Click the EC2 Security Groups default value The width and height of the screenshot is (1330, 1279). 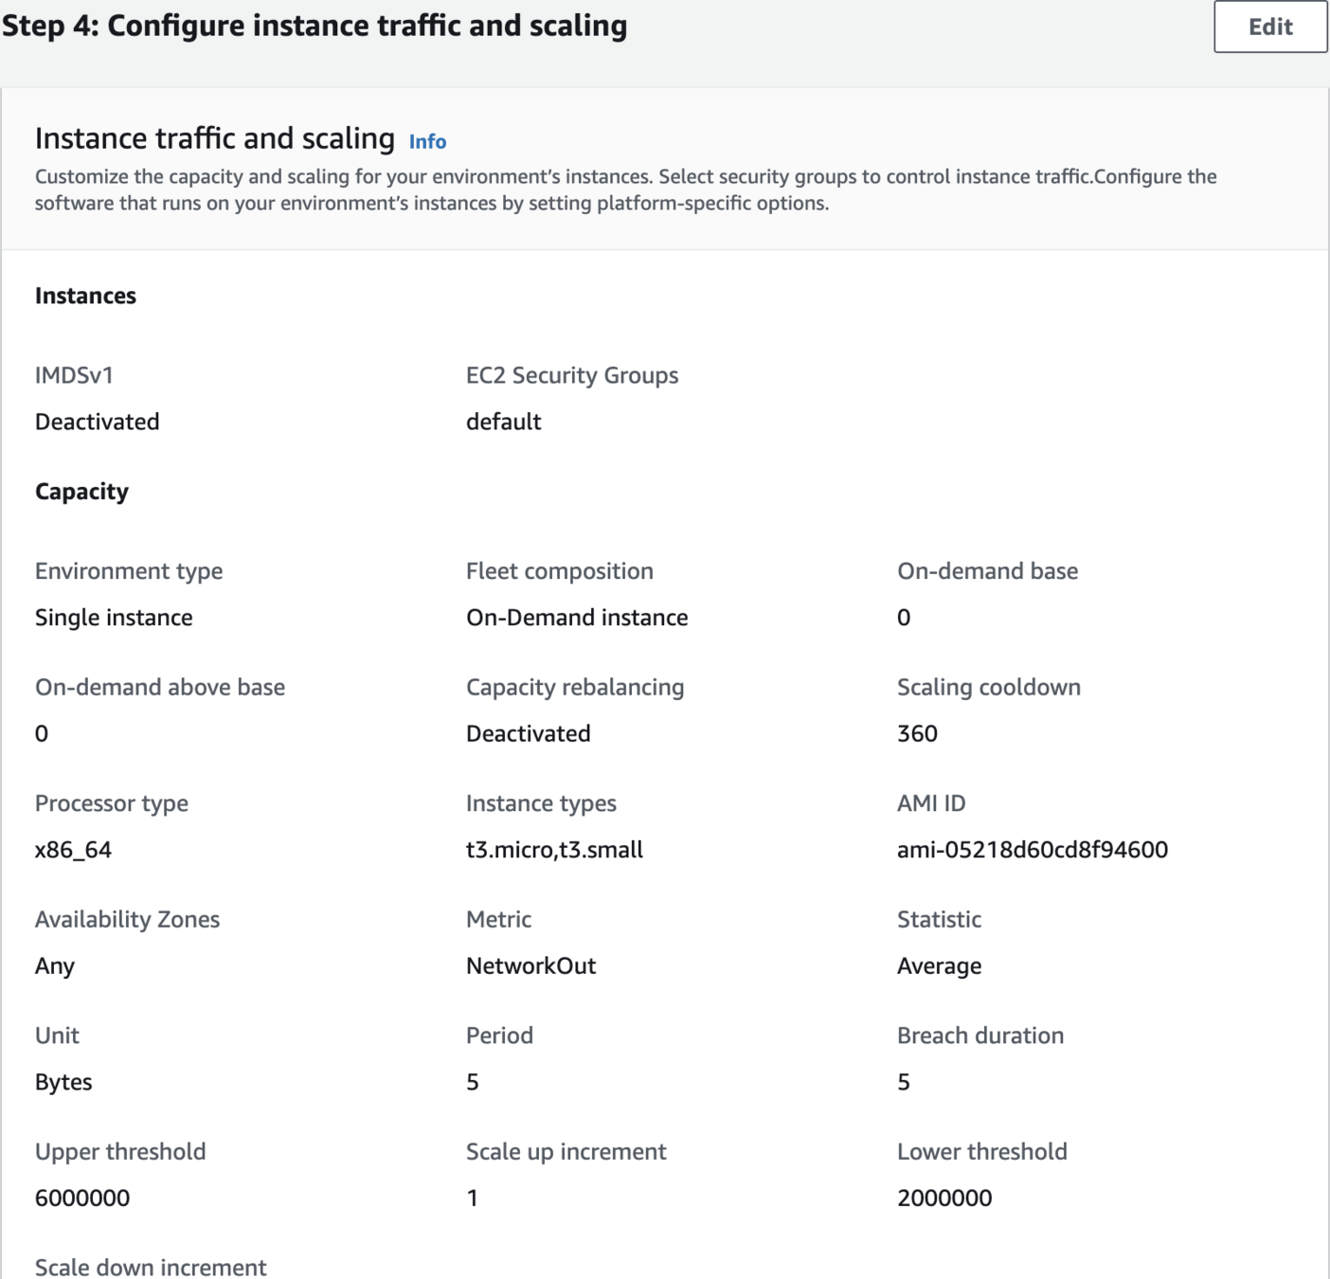tap(503, 422)
